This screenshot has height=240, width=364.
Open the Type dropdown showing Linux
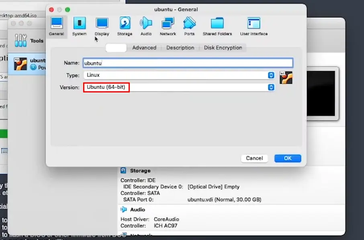179,75
